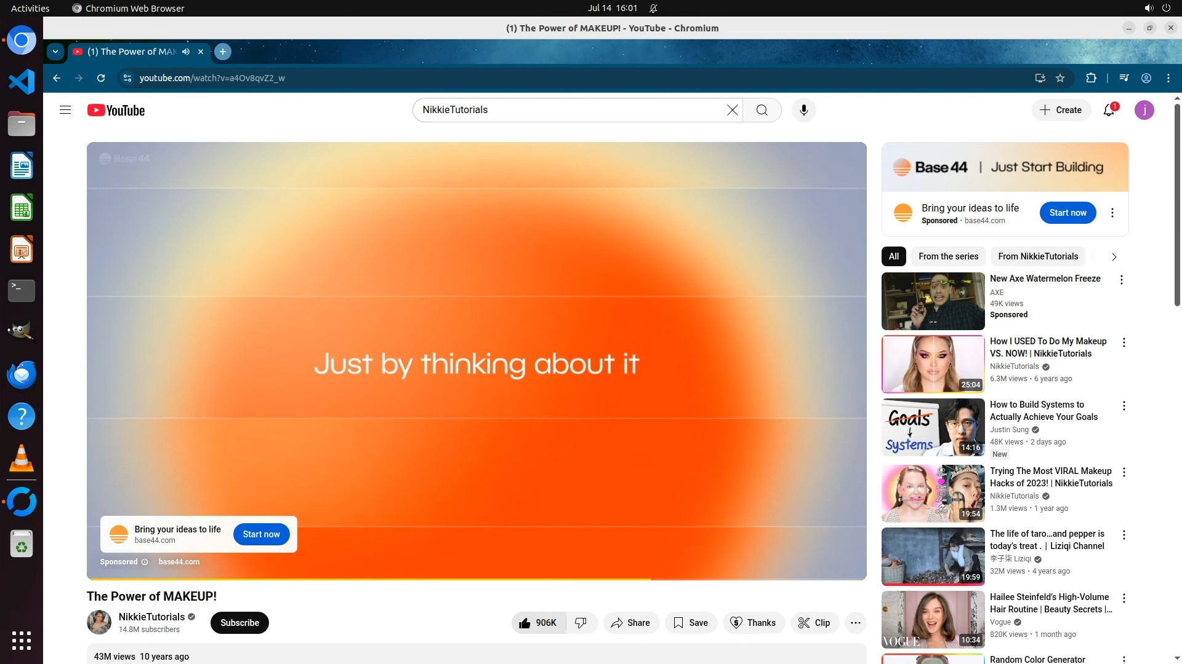Open the YouTube notifications bell
This screenshot has height=664, width=1182.
(1109, 110)
